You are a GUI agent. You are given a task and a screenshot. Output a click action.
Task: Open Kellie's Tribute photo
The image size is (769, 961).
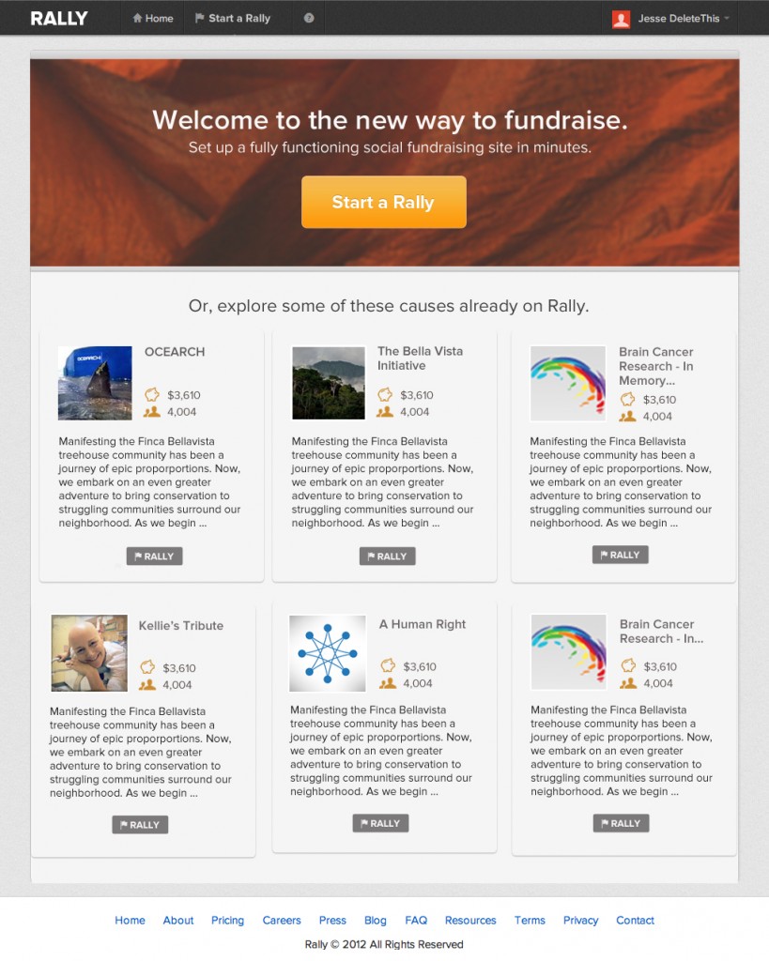coord(89,653)
